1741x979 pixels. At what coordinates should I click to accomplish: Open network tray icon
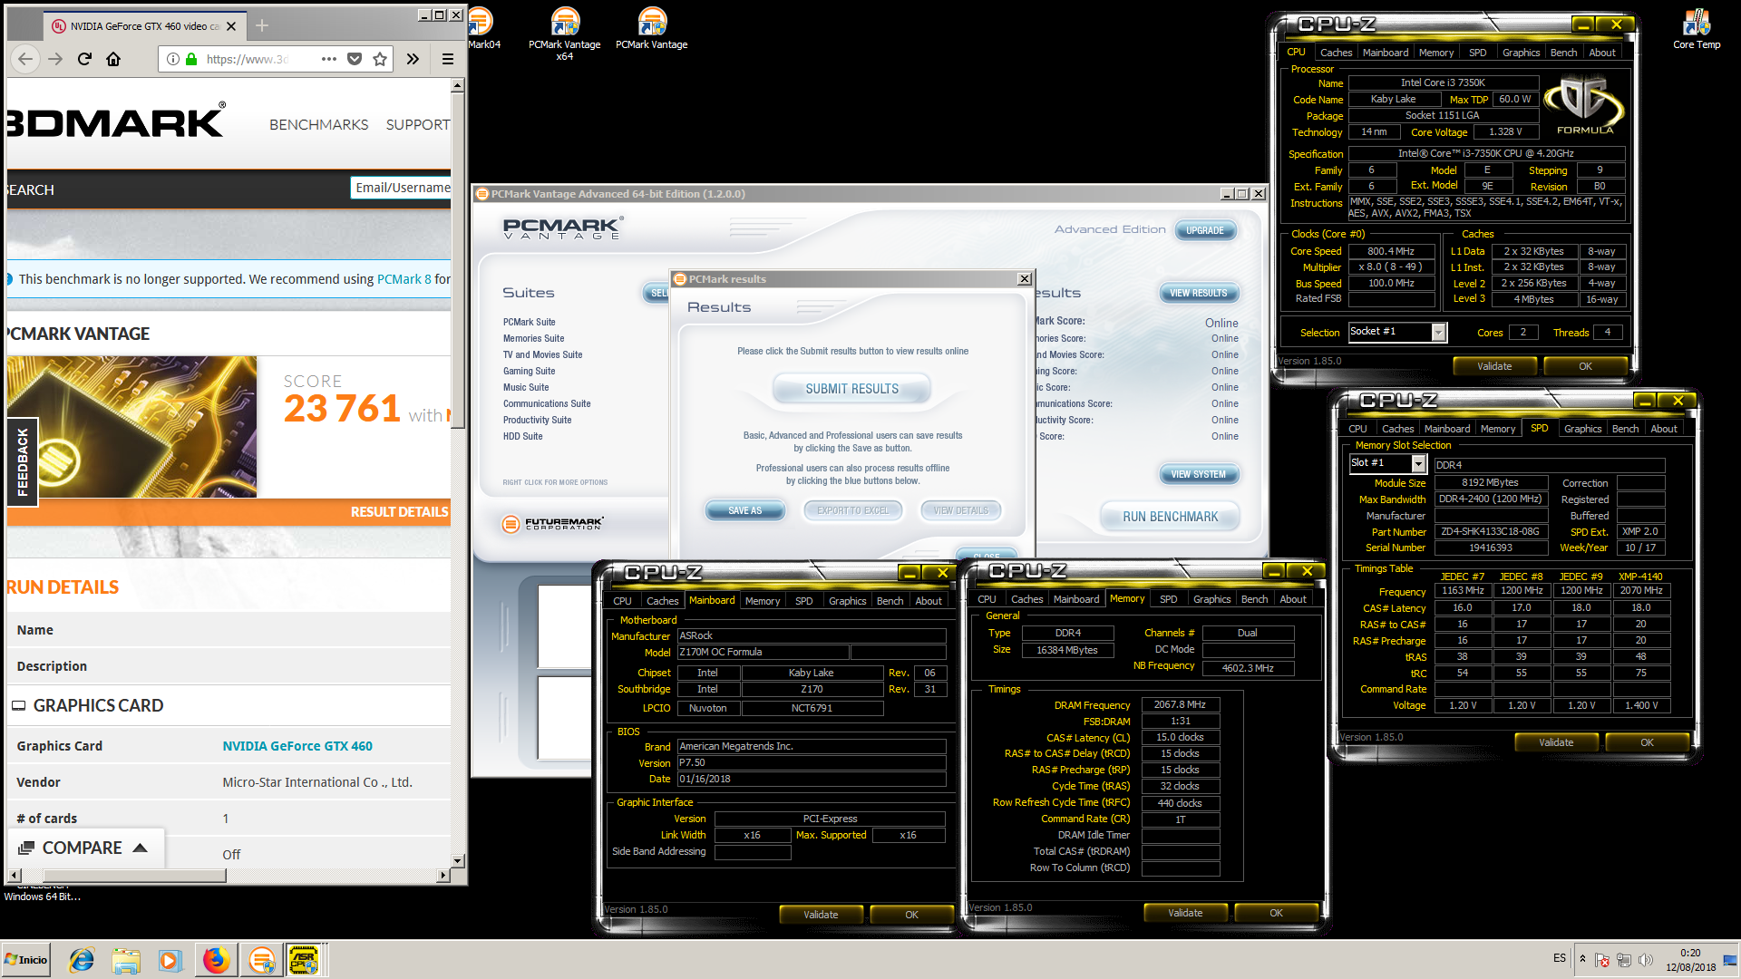tap(1624, 960)
